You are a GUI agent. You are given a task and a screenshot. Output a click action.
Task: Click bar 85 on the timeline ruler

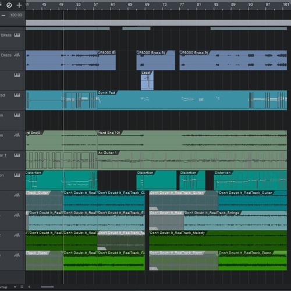click(x=216, y=5)
